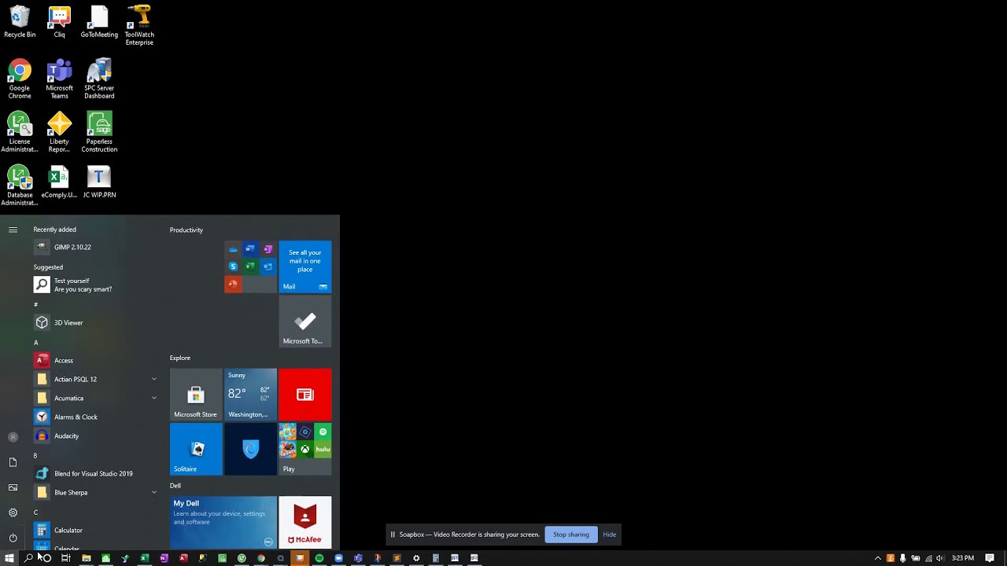The width and height of the screenshot is (1007, 566).
Task: Select the Productivity group heading
Action: (x=186, y=230)
